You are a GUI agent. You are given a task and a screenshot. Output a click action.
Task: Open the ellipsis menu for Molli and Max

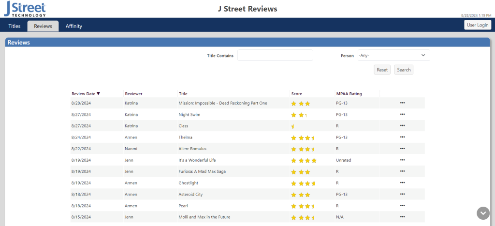pos(402,217)
